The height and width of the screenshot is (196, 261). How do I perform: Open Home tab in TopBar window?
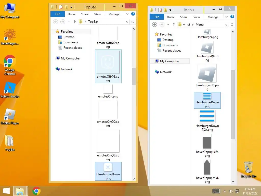[72, 14]
